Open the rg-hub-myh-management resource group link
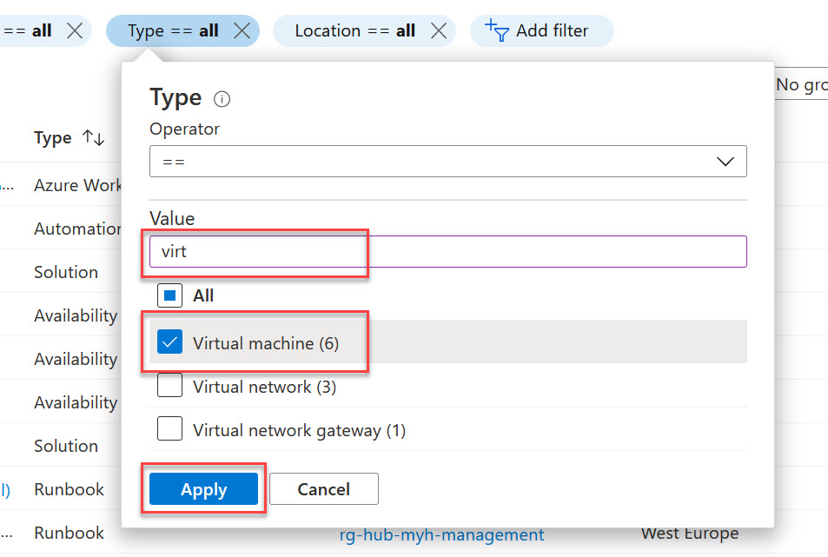This screenshot has height=557, width=828. (441, 534)
